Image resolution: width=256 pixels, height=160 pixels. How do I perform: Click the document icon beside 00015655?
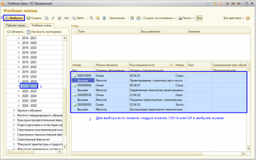click(x=74, y=76)
